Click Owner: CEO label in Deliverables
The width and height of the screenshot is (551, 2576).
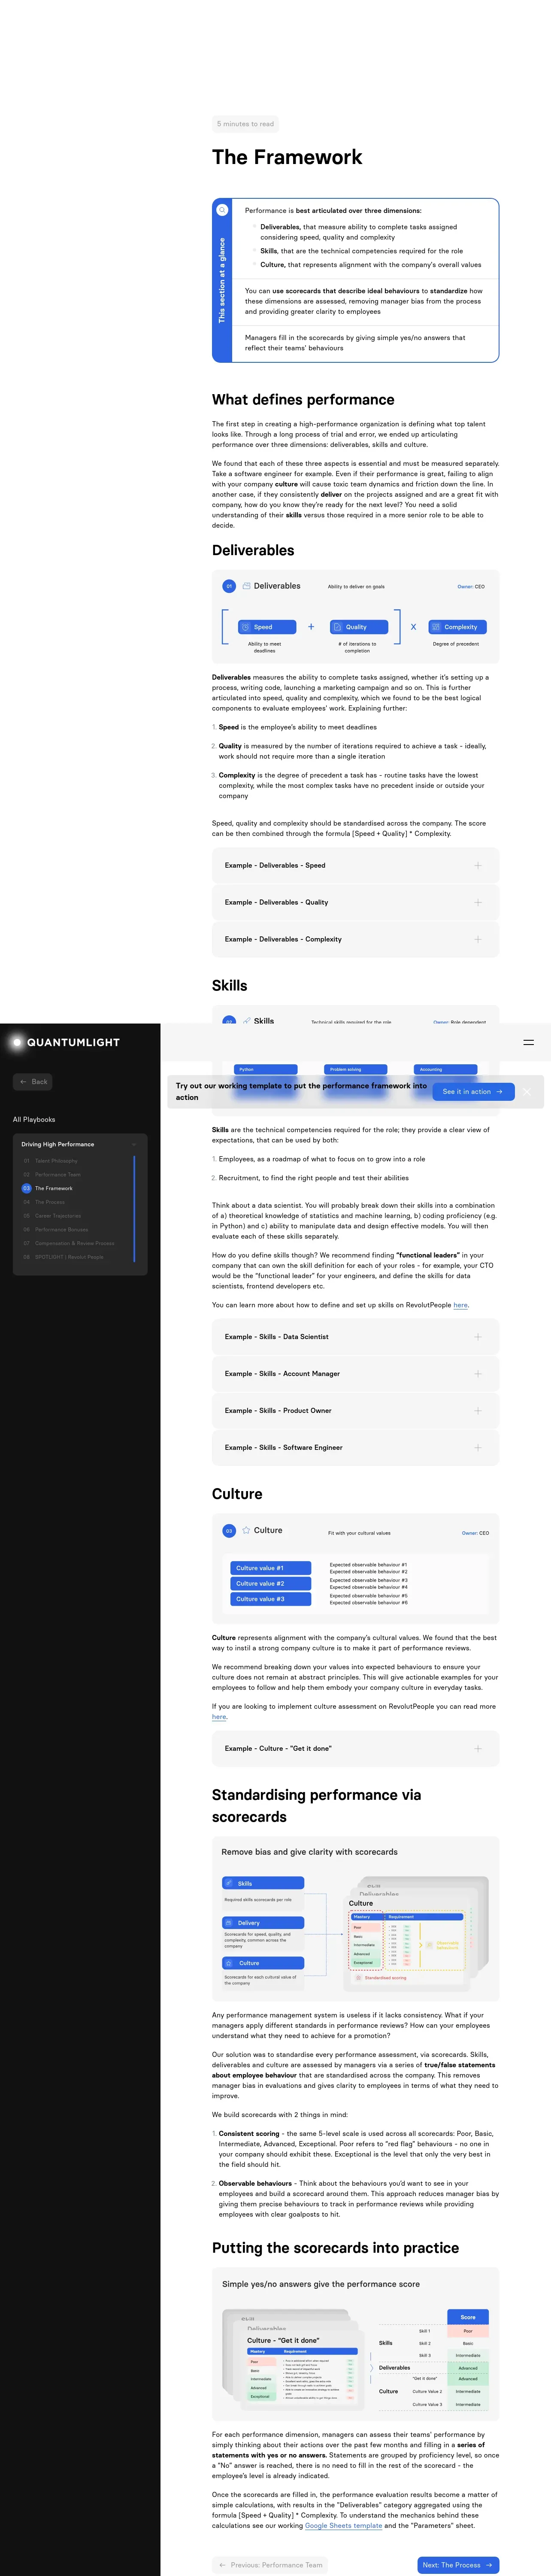click(x=471, y=587)
